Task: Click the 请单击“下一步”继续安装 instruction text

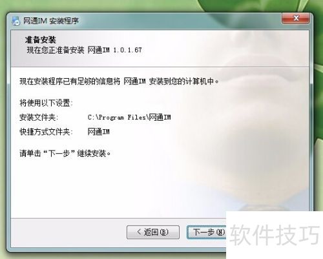Action: (x=65, y=154)
